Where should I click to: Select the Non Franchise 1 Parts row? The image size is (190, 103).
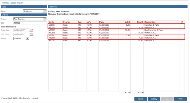[116, 30]
